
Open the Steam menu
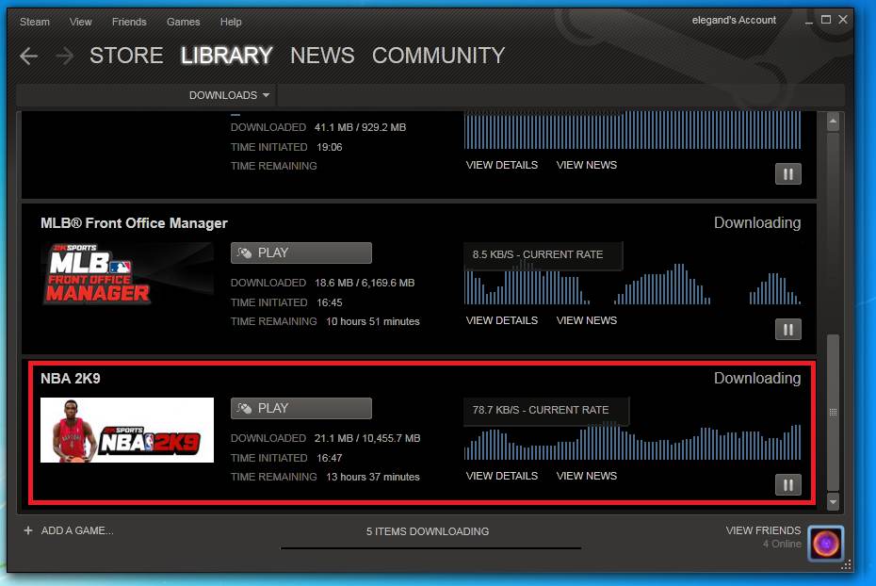[35, 22]
